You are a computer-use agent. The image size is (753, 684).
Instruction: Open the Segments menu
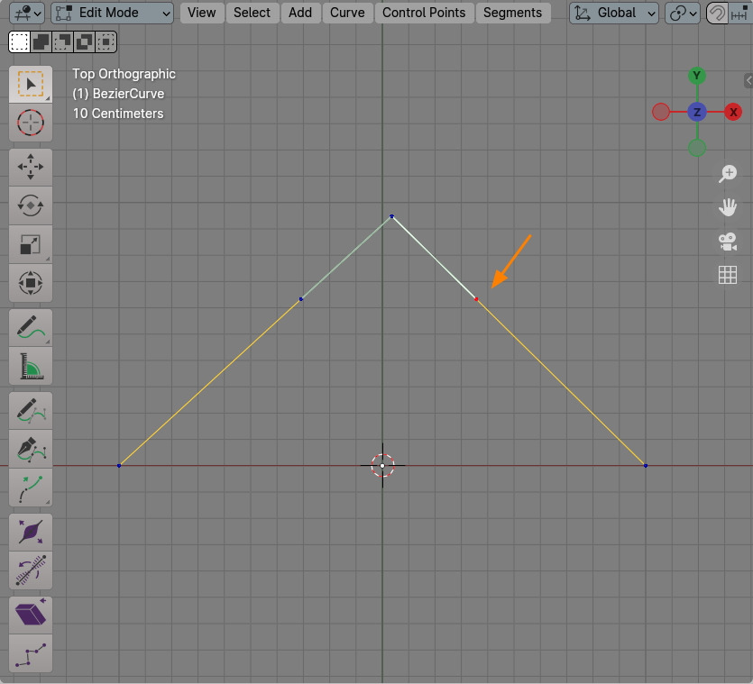coord(512,13)
